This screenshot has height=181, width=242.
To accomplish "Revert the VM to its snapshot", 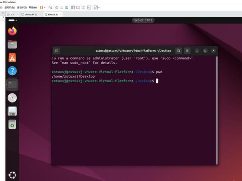I will [x=62, y=7].
